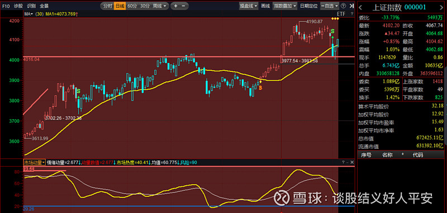Click the 金额 10635亿 value
The image size is (447, 213).
pos(435,66)
